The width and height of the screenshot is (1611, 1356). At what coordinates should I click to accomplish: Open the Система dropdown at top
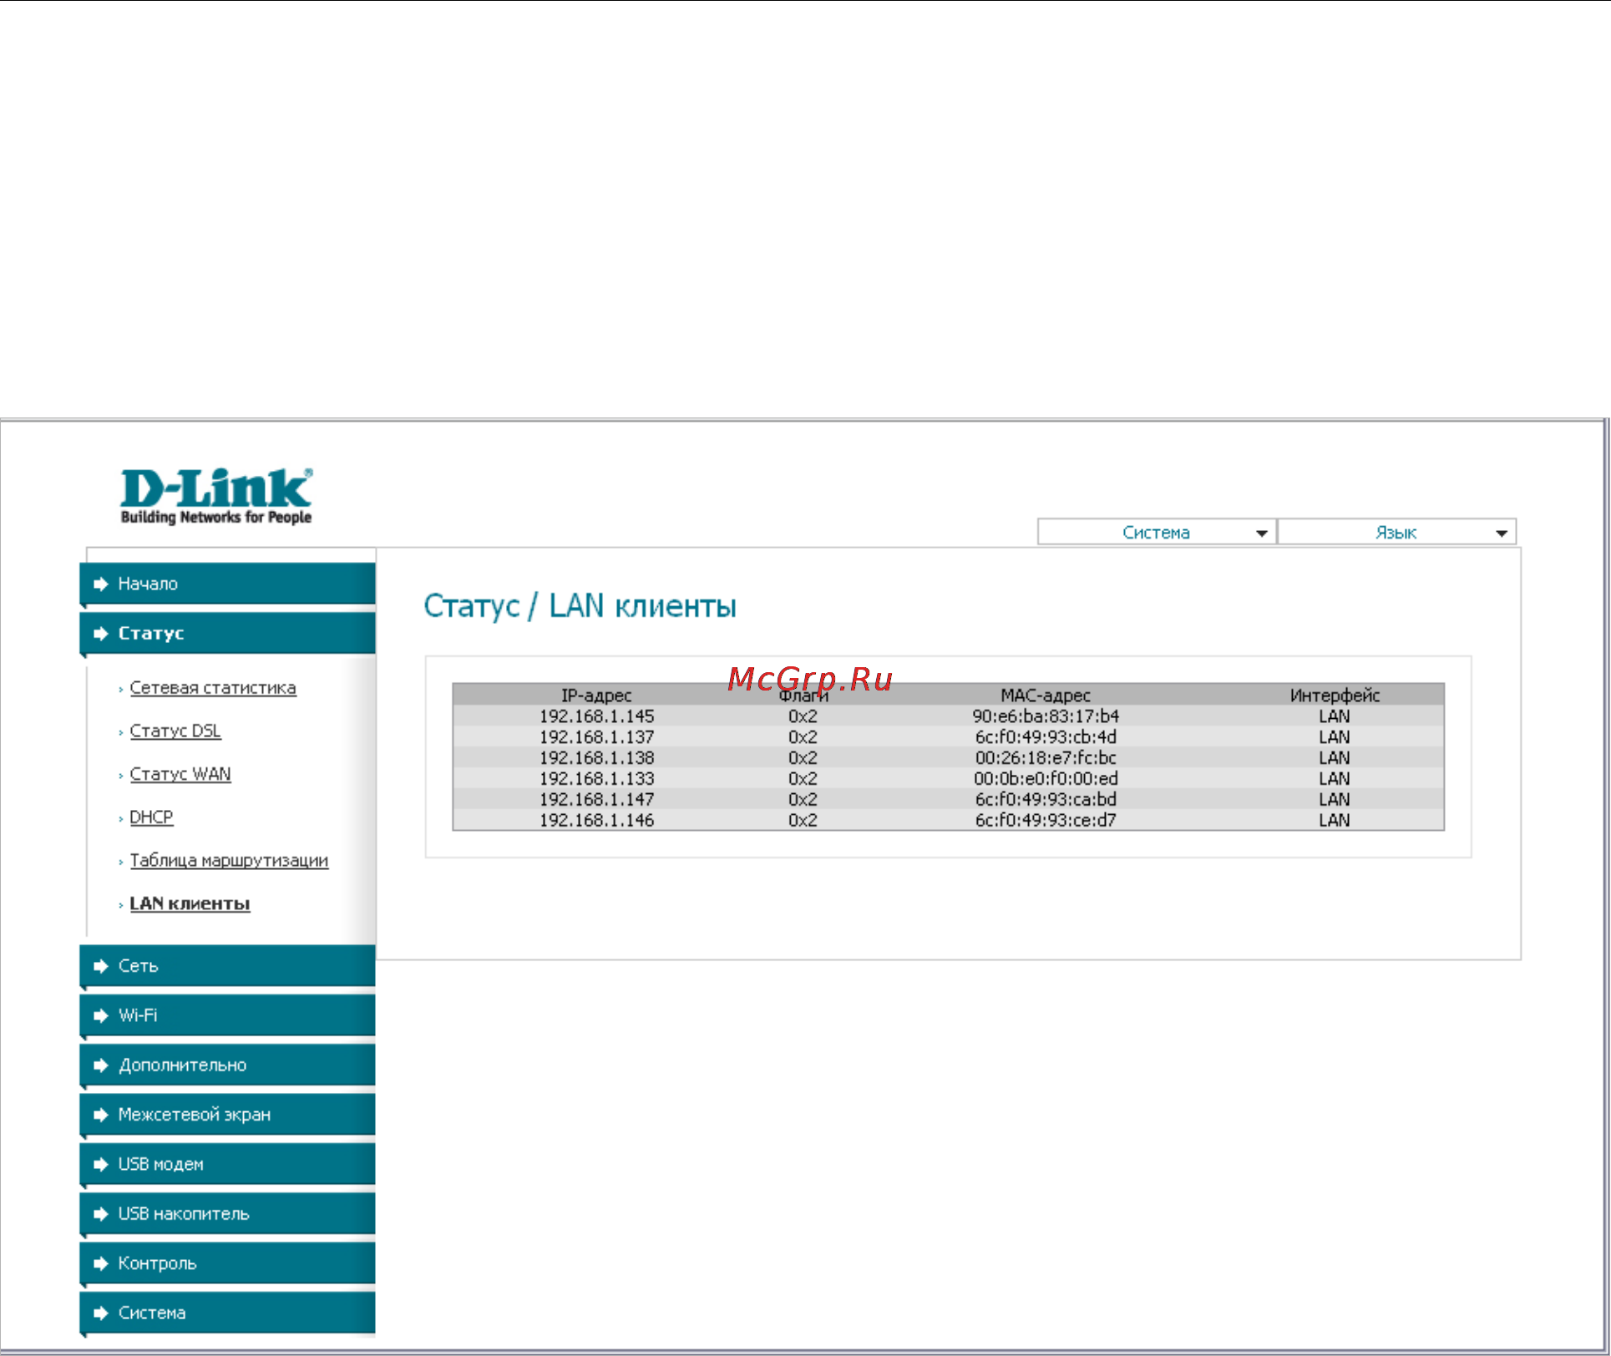click(1156, 532)
